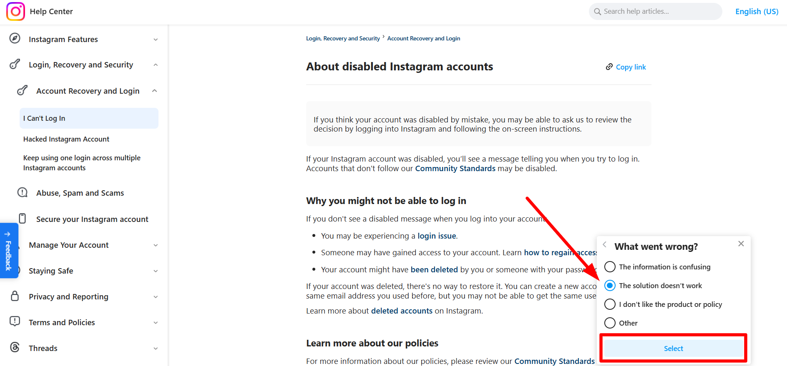Choose the 'Other' radio option

(610, 323)
